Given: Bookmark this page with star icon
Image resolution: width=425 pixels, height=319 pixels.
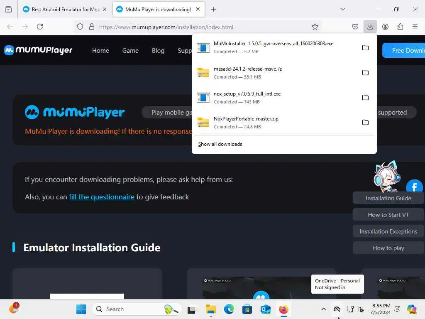Looking at the screenshot, I should pos(315,27).
